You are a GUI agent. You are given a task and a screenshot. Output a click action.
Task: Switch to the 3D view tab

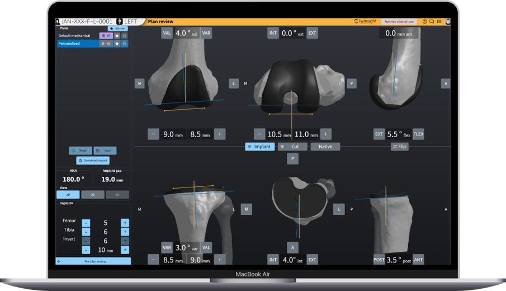pyautogui.click(x=93, y=195)
